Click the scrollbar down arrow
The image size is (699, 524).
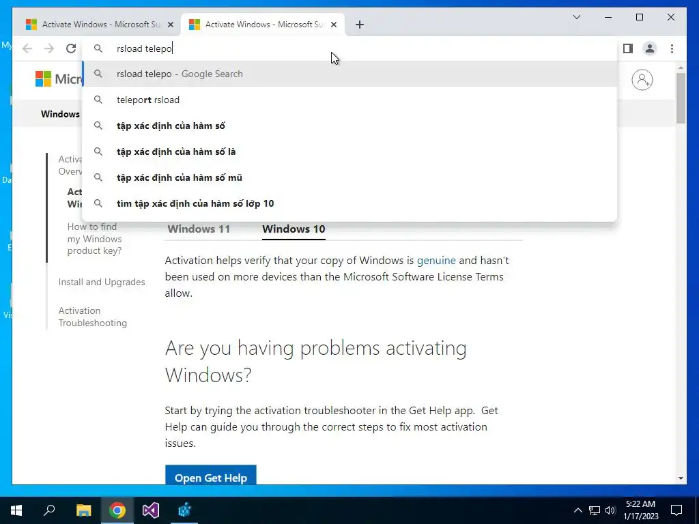[x=681, y=478]
